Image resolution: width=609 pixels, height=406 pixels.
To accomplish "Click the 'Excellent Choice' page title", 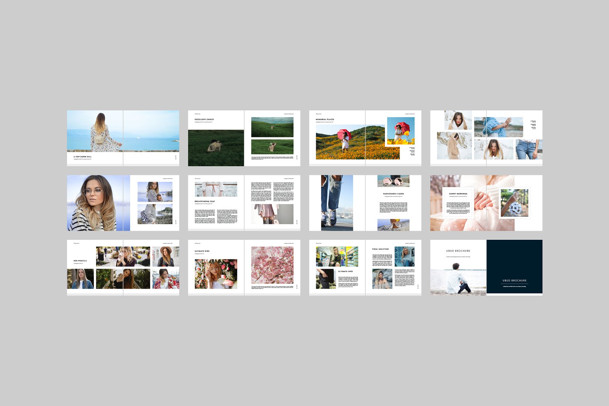I will (x=204, y=119).
